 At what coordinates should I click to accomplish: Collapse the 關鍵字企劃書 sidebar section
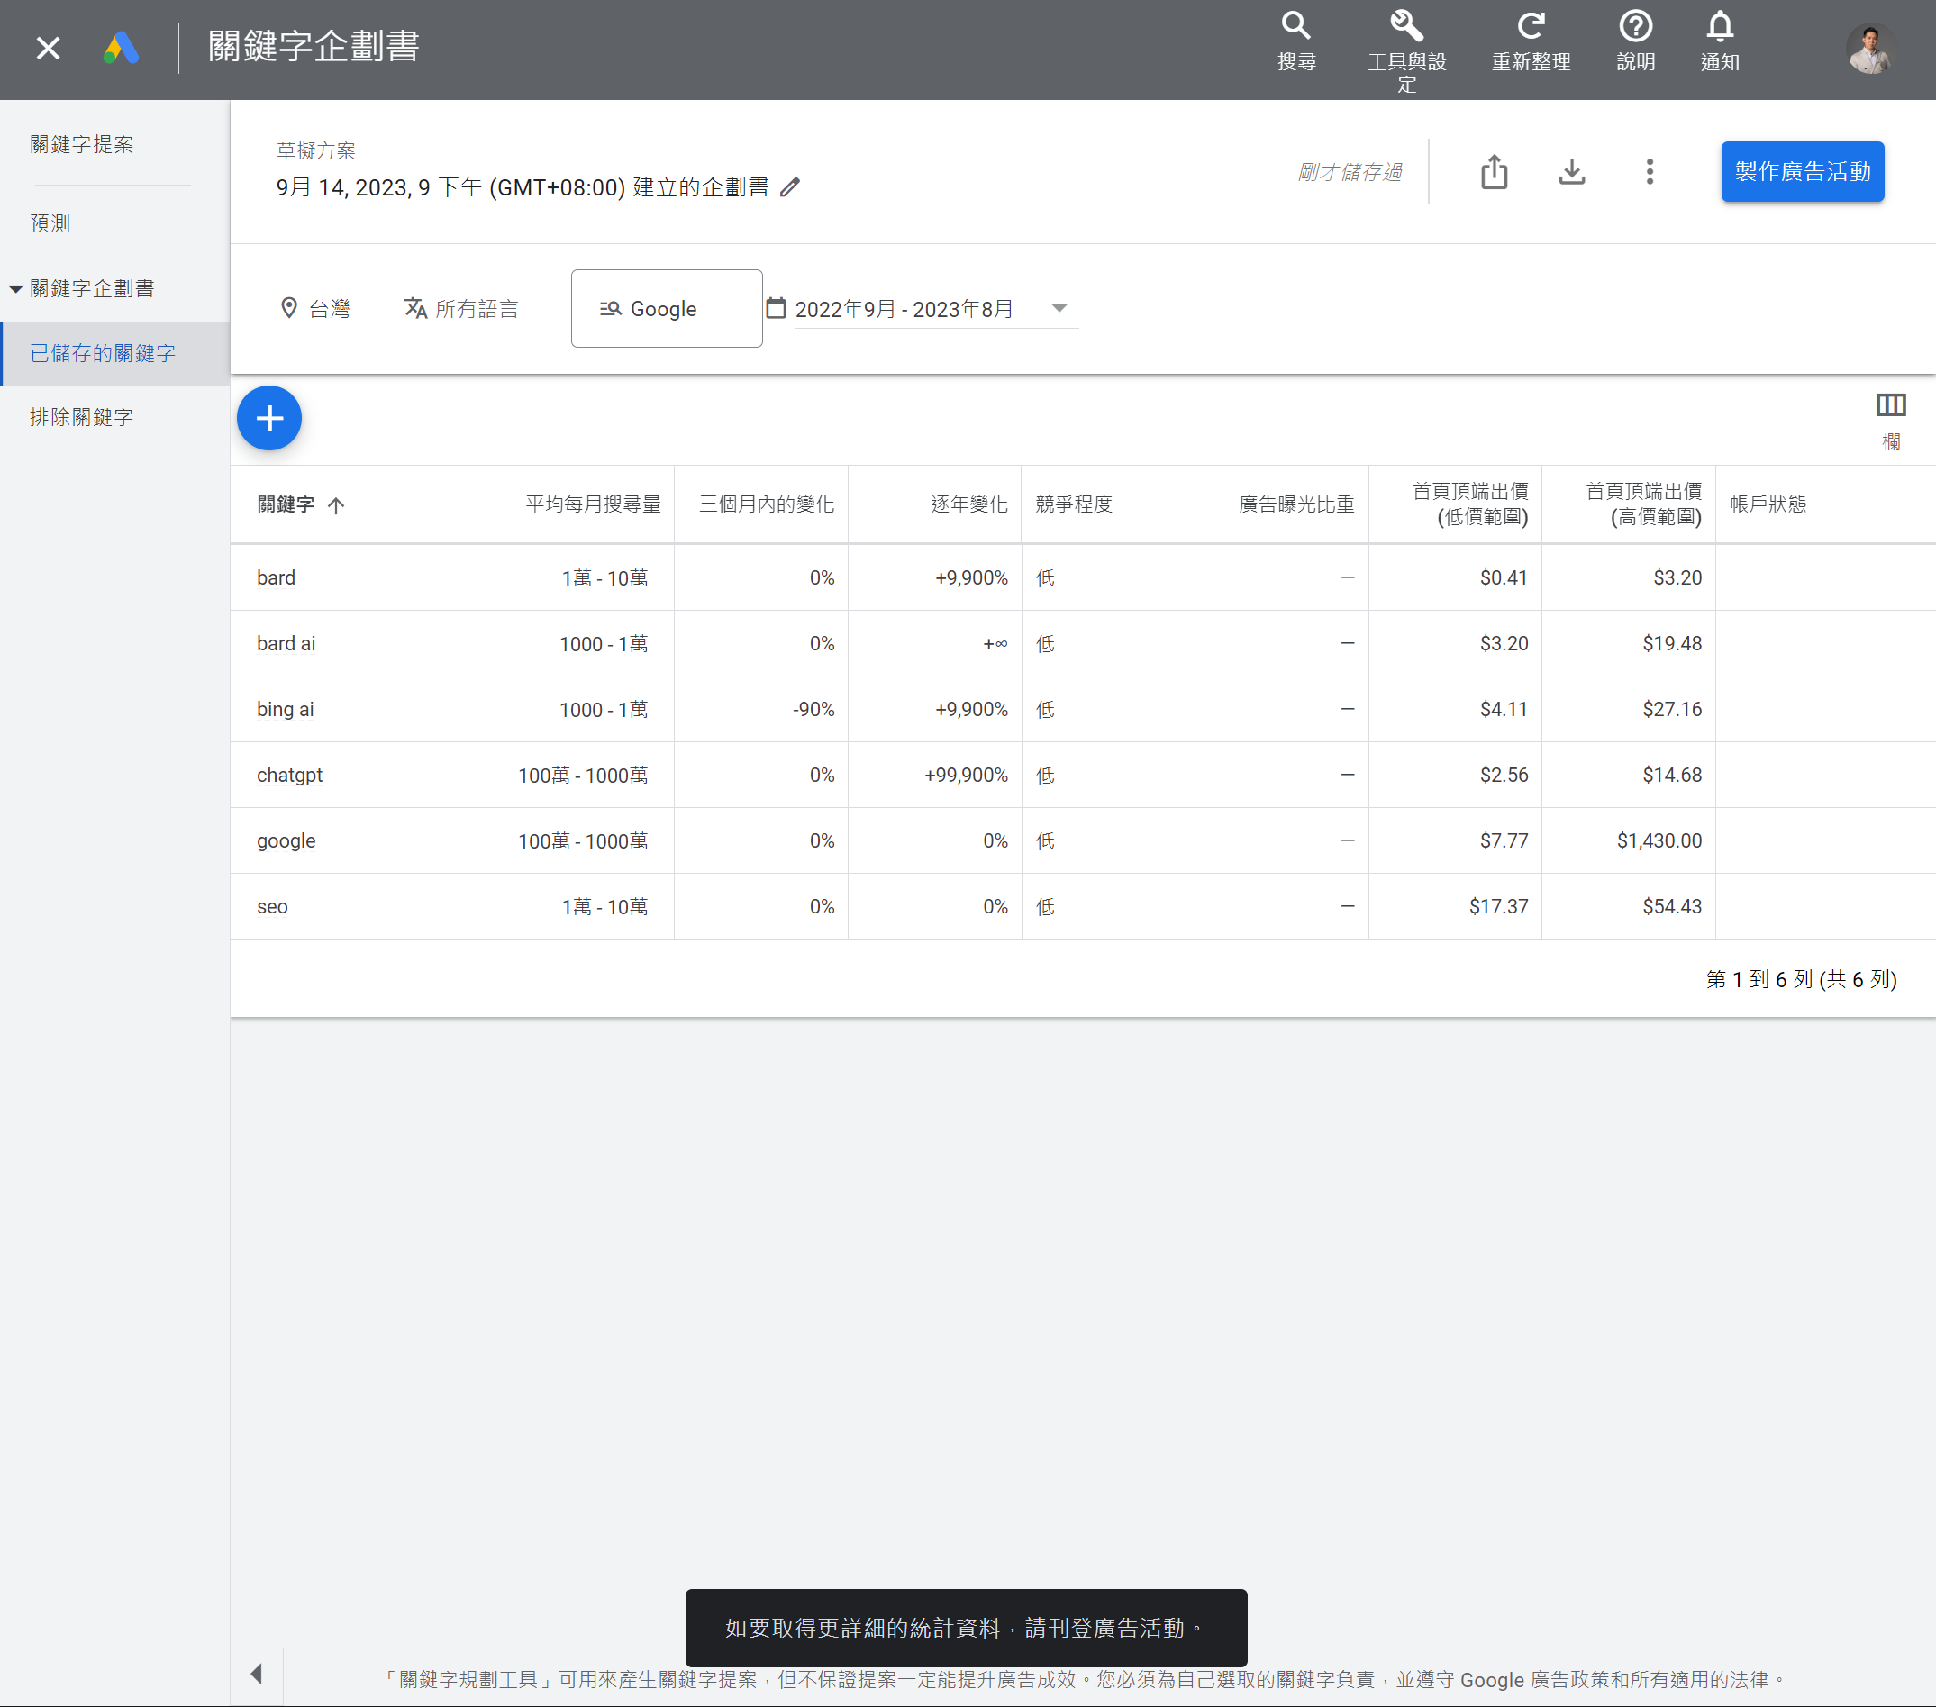(16, 289)
